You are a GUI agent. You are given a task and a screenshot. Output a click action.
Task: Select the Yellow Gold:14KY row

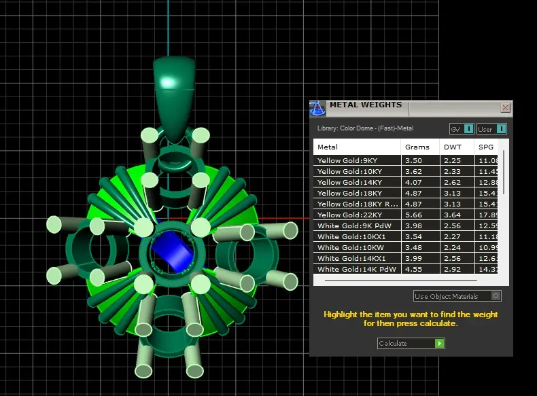pos(406,183)
